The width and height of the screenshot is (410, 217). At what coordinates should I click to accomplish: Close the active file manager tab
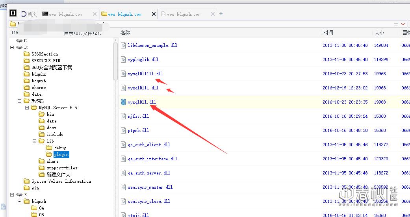click(154, 14)
